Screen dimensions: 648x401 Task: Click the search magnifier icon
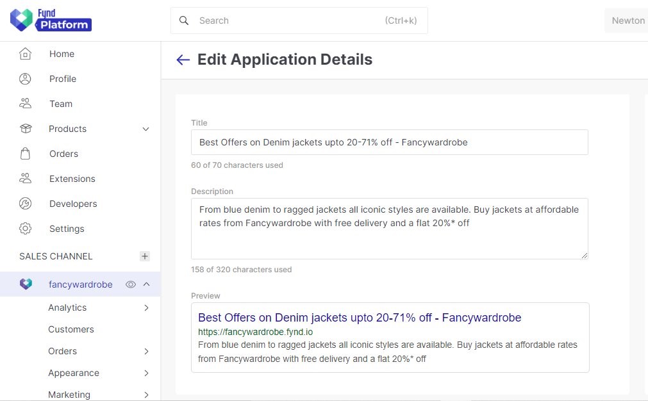tap(184, 20)
